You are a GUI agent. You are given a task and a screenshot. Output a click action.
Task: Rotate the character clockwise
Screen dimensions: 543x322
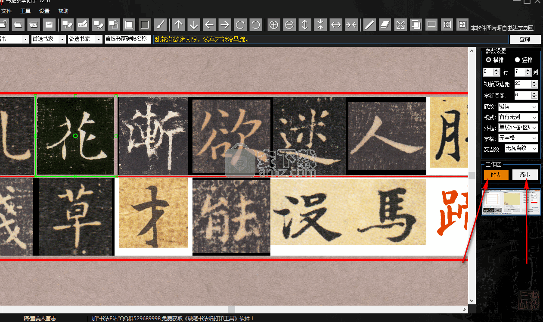(240, 24)
